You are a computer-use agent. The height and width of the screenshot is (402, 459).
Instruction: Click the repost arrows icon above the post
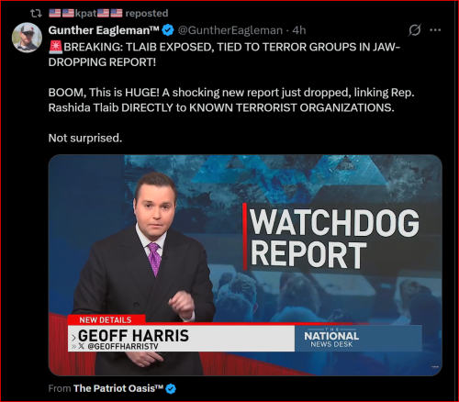coord(36,13)
